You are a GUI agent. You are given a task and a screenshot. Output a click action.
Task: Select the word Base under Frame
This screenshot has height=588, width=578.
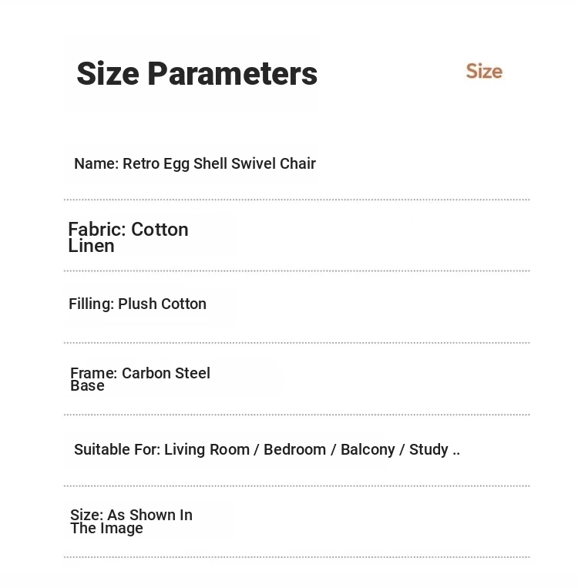[x=87, y=385]
